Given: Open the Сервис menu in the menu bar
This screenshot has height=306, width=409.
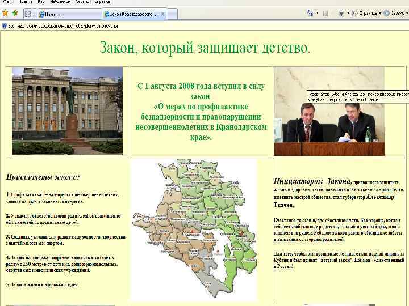Looking at the screenshot, I should click(x=82, y=2).
